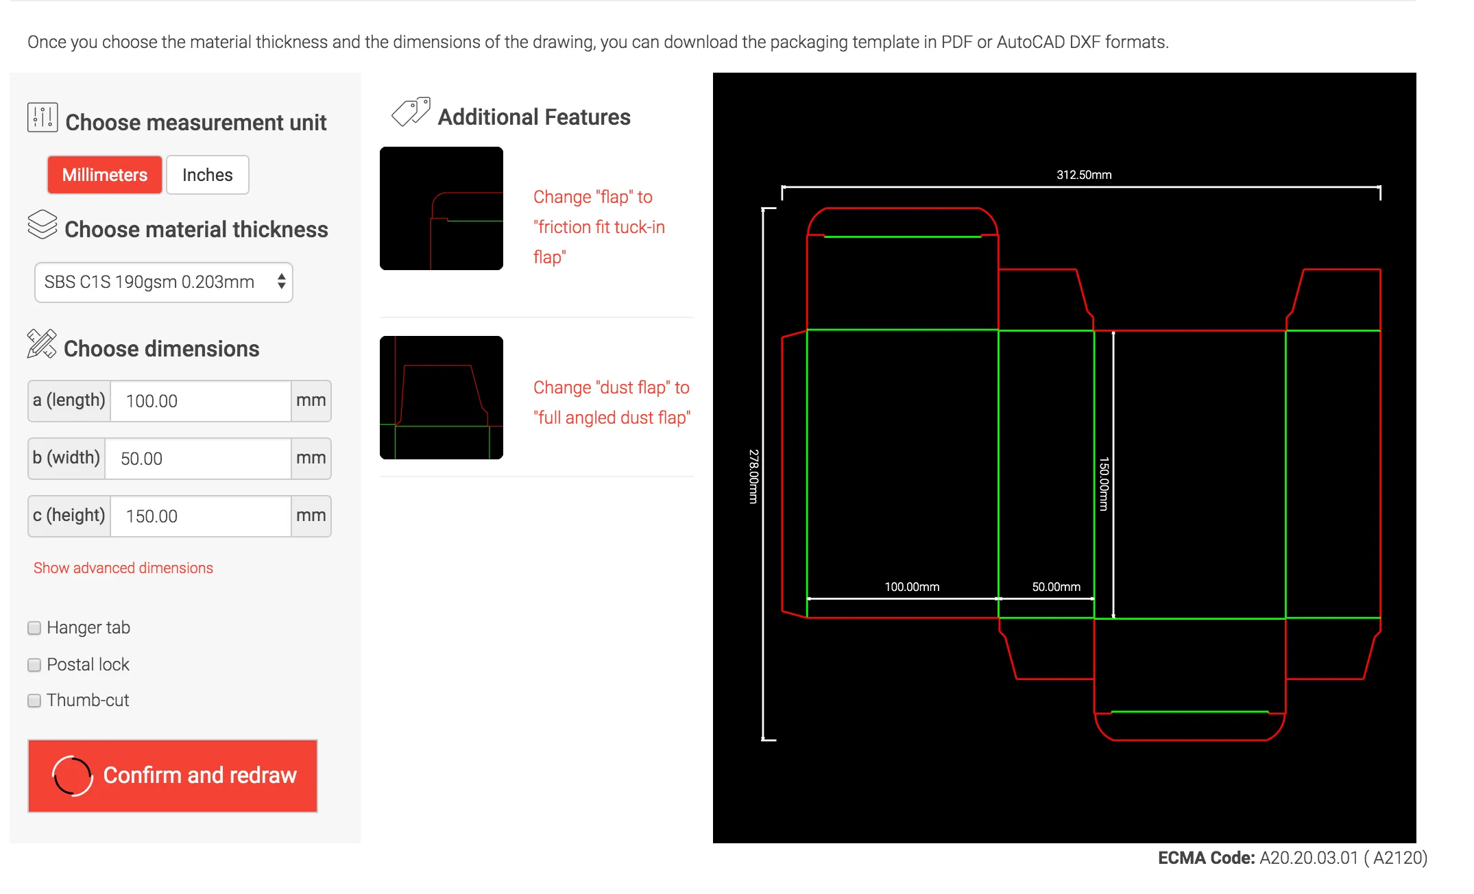1474x894 pixels.
Task: Click the mm unit label beside length field
Action: [x=311, y=401]
